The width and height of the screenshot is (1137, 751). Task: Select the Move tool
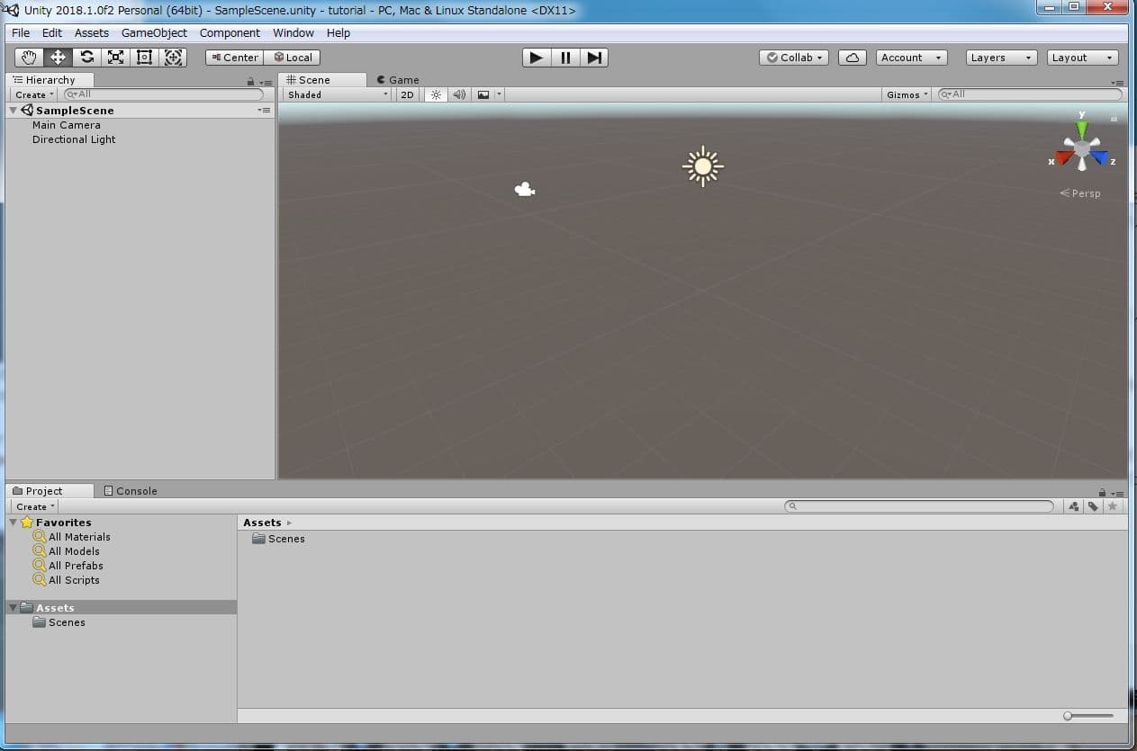(x=58, y=58)
